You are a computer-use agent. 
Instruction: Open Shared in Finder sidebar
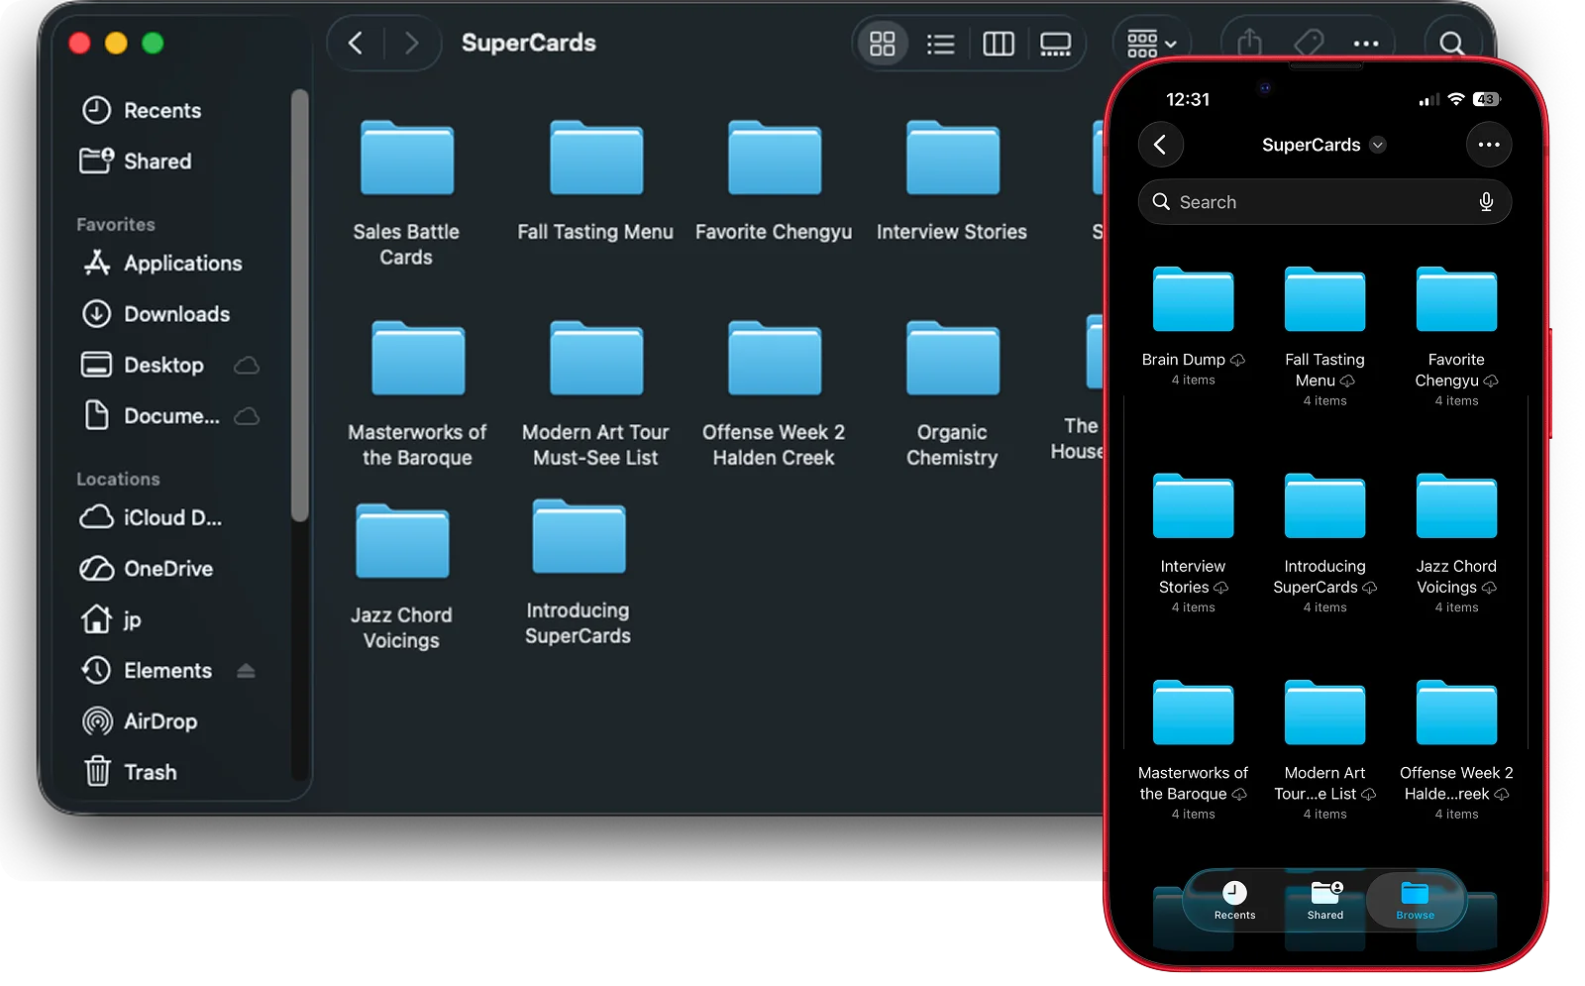tap(136, 161)
